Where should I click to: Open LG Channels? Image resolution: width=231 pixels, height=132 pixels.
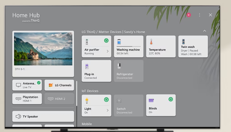tap(59, 85)
